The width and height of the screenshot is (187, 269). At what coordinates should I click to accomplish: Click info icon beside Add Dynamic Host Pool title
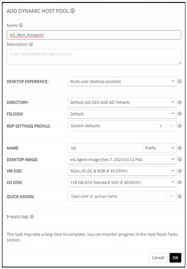(x=73, y=11)
